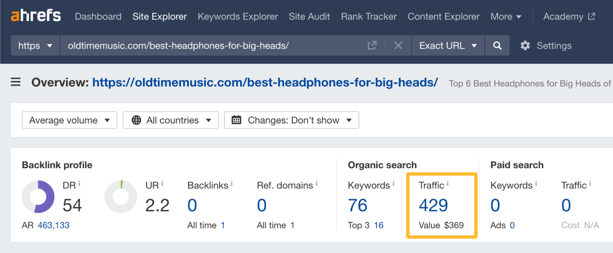The image size is (613, 253).
Task: Open the https protocol dropdown
Action: (36, 46)
